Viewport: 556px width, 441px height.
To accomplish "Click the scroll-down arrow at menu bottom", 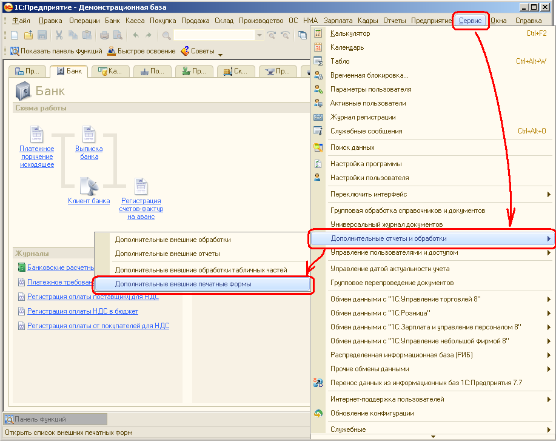I will [x=433, y=437].
